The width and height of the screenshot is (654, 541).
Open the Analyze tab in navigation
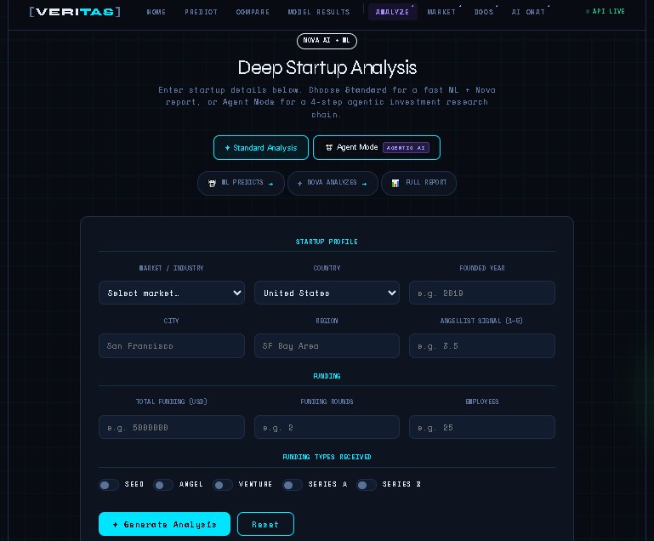coord(392,12)
